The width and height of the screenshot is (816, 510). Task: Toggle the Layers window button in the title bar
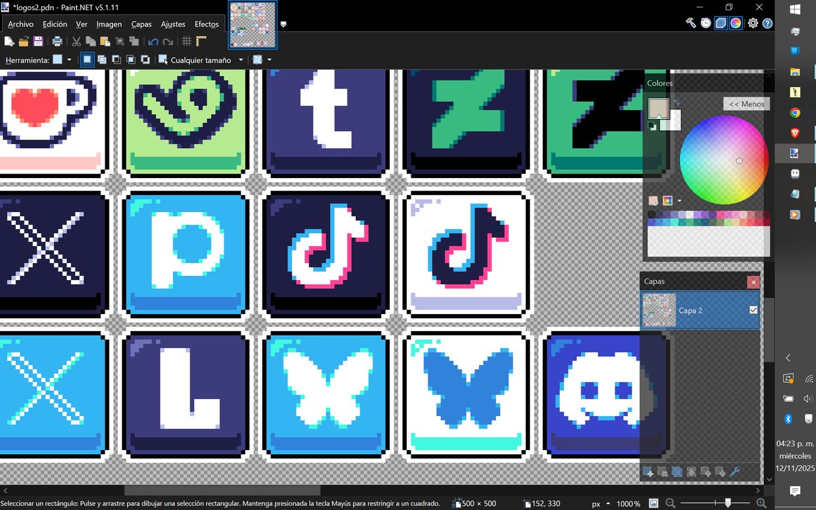click(x=721, y=23)
